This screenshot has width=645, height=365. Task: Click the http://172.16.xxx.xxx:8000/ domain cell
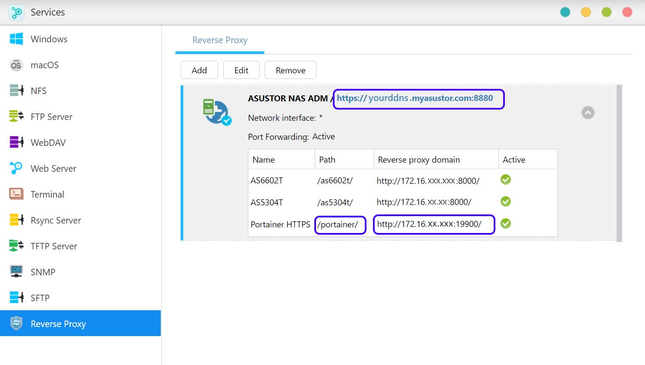coord(428,181)
